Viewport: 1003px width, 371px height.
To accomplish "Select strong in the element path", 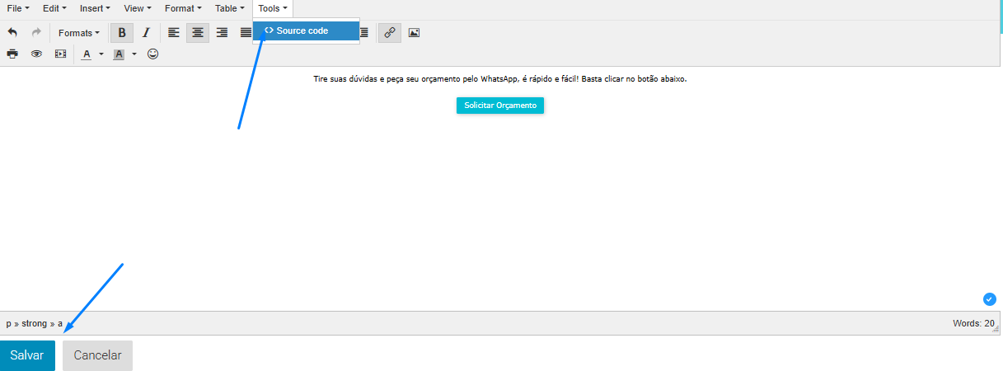I will coord(34,324).
